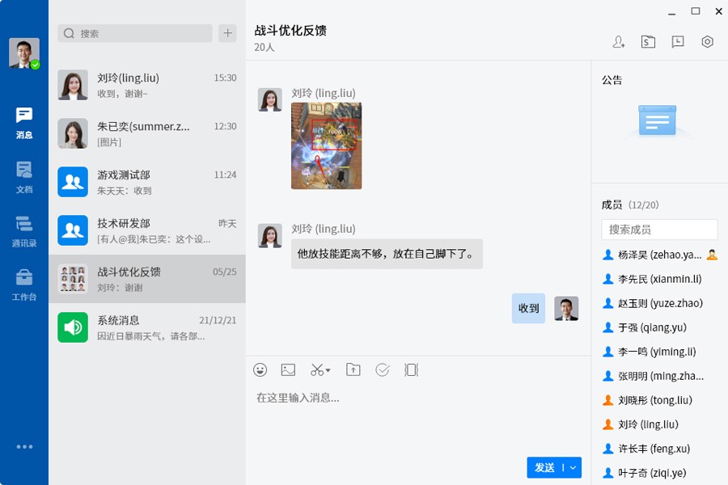Click the task check icon in the toolbar
Screen dimensions: 728x485
click(x=382, y=369)
